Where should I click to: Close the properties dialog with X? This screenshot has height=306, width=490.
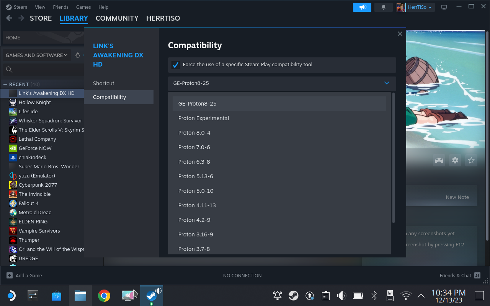[x=400, y=34]
